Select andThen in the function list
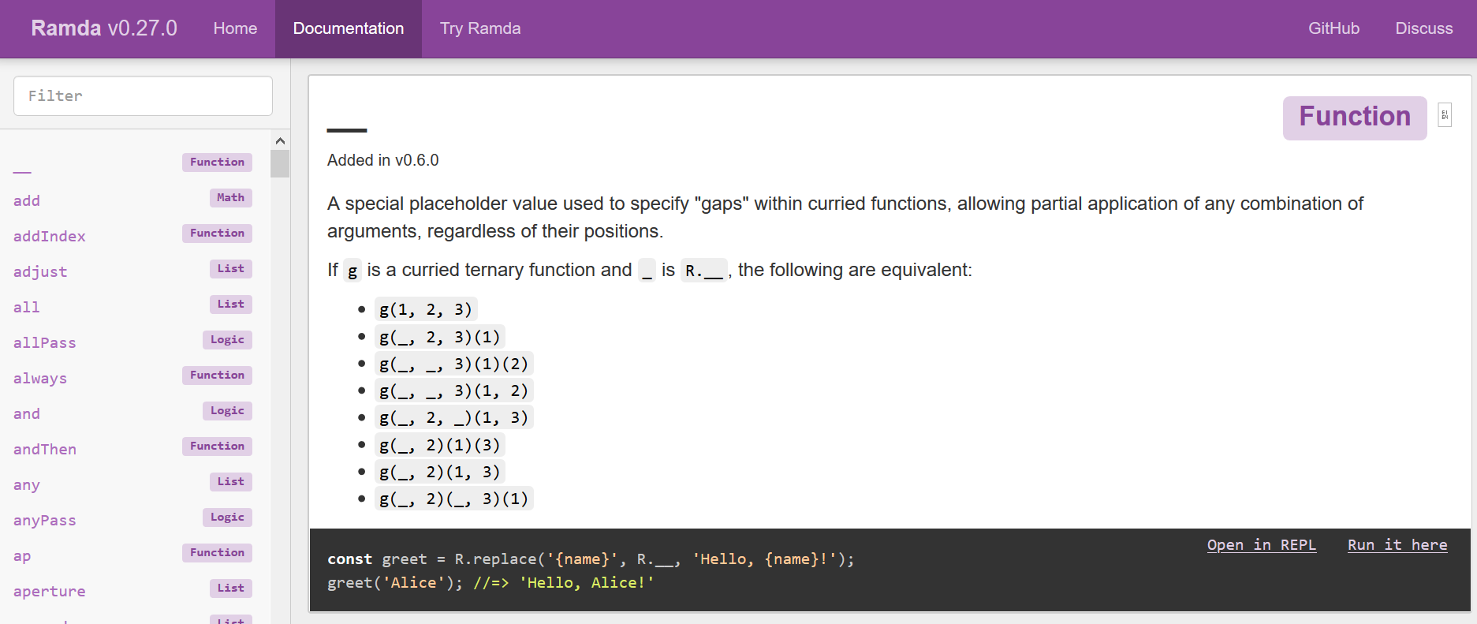Image resolution: width=1477 pixels, height=624 pixels. tap(45, 450)
